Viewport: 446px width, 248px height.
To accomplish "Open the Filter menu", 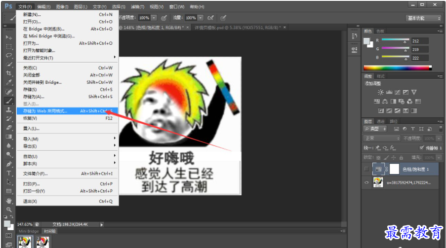I will 137,6.
